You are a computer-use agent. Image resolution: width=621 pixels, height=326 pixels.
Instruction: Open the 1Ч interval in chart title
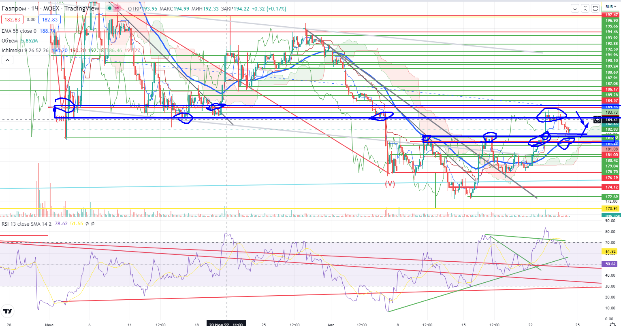point(35,8)
